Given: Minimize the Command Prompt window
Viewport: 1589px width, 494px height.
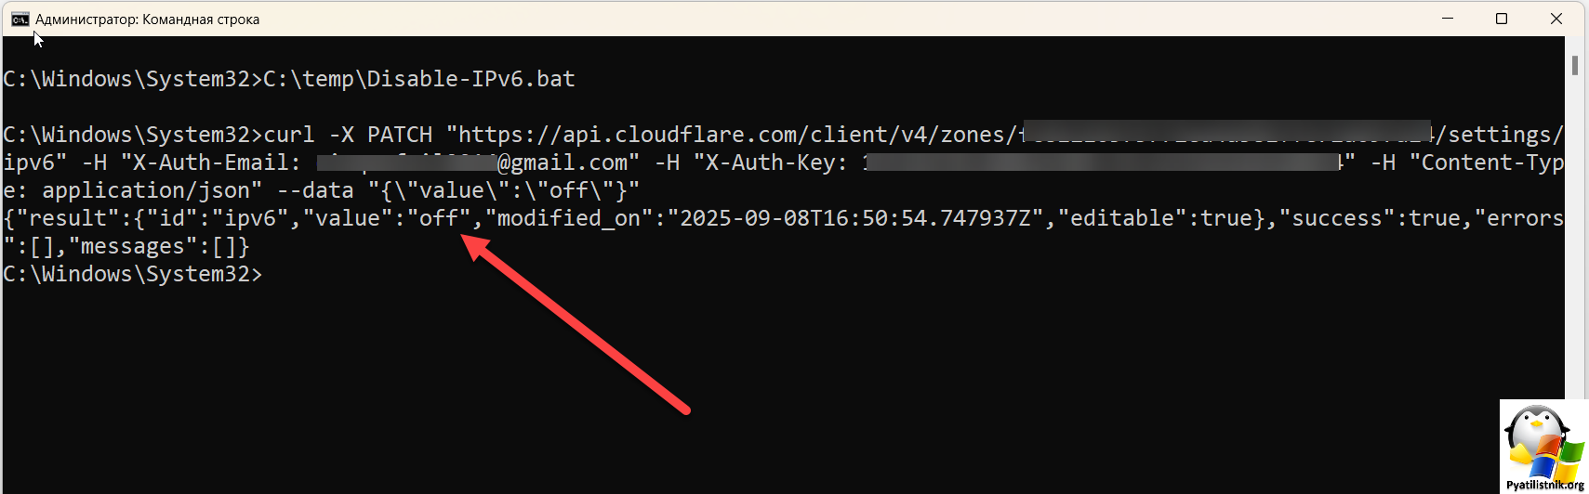Looking at the screenshot, I should point(1448,19).
